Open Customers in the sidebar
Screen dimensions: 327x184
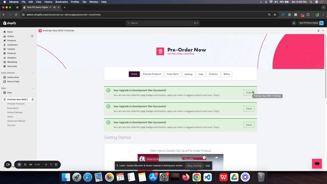pyautogui.click(x=13, y=45)
